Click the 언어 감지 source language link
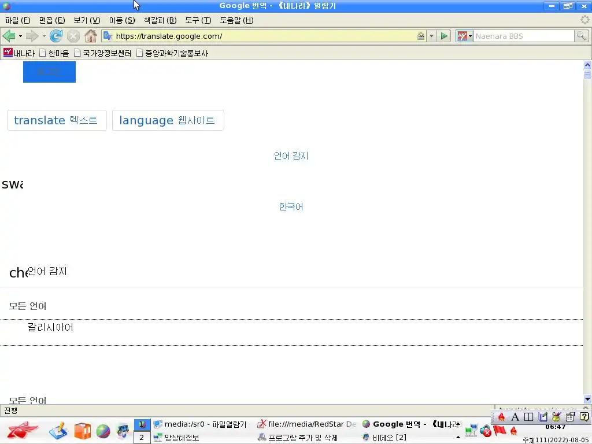This screenshot has width=592, height=444. tap(291, 156)
